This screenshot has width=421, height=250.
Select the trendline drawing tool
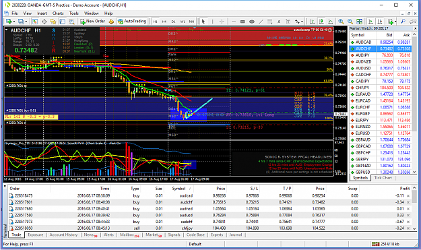click(261, 22)
